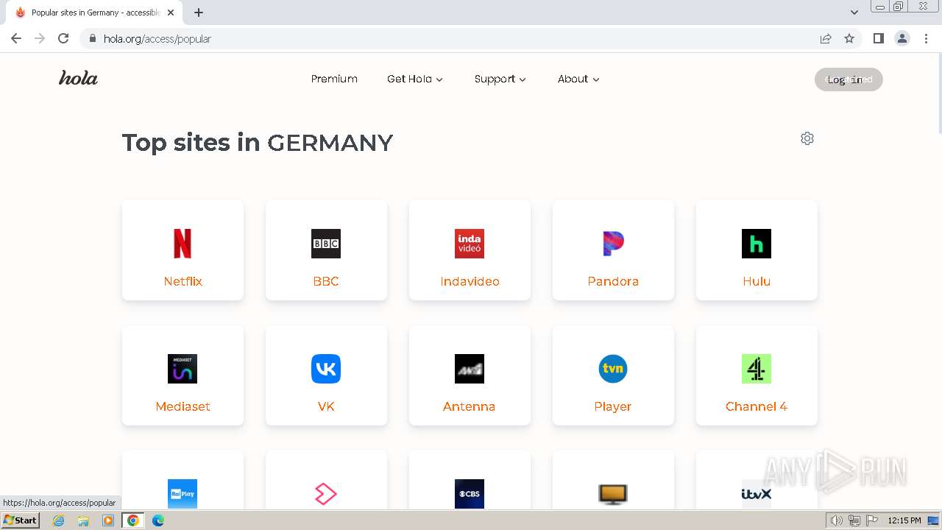Open File Explorer from taskbar
This screenshot has height=530, width=942.
point(83,520)
